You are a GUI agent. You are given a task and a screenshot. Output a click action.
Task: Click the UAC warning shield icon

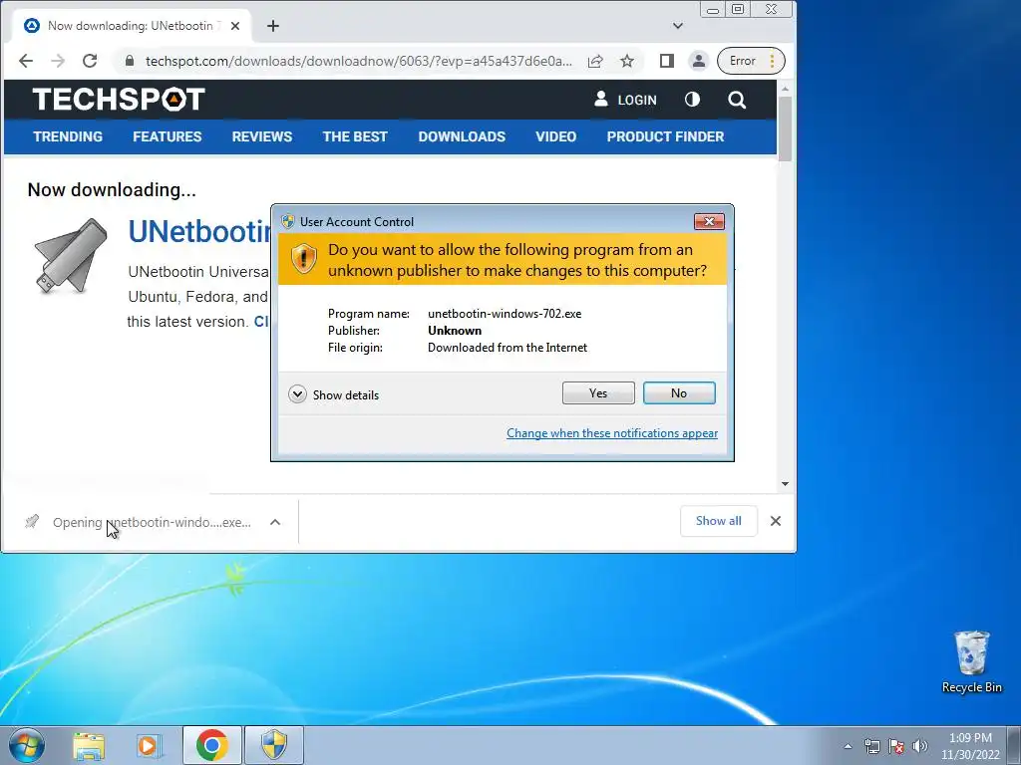coord(303,259)
